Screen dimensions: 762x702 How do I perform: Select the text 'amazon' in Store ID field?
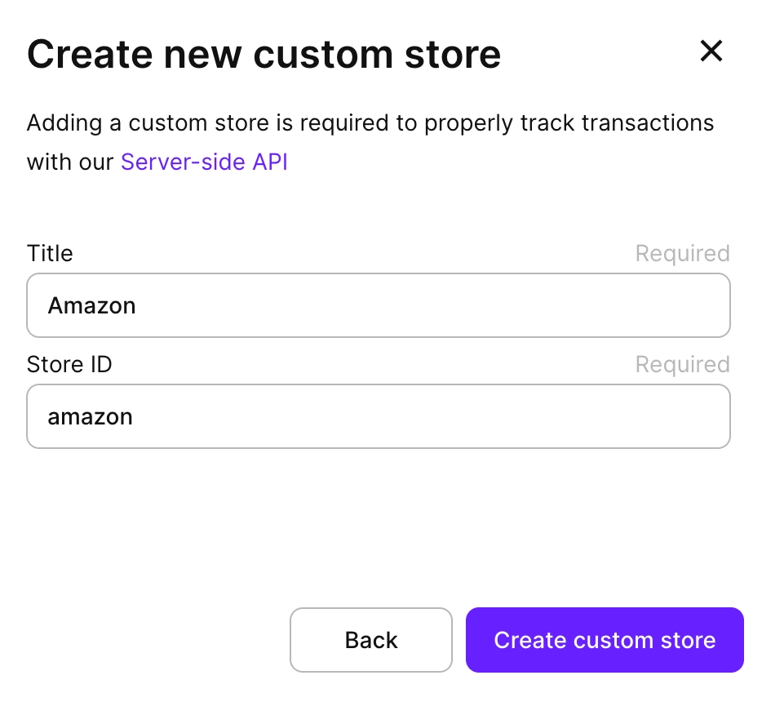pyautogui.click(x=90, y=416)
